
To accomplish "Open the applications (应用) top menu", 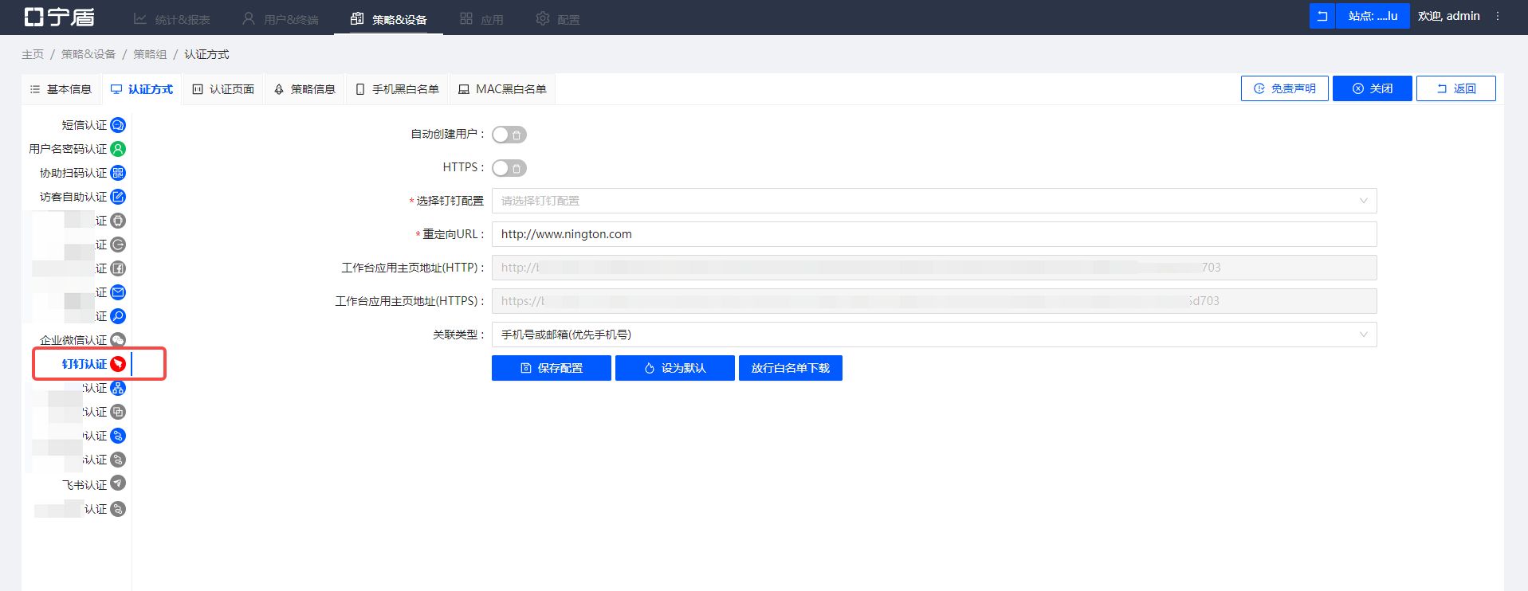I will click(x=481, y=19).
